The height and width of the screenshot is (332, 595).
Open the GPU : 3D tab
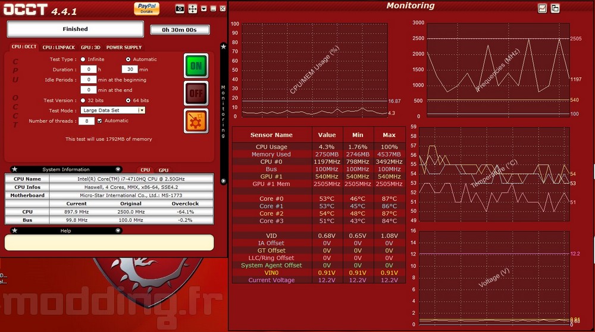[90, 48]
